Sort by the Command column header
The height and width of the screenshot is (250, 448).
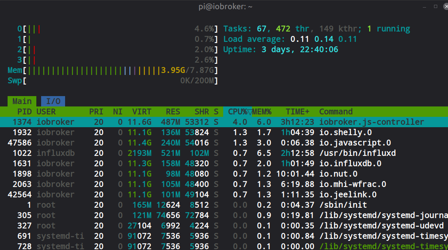336,112
